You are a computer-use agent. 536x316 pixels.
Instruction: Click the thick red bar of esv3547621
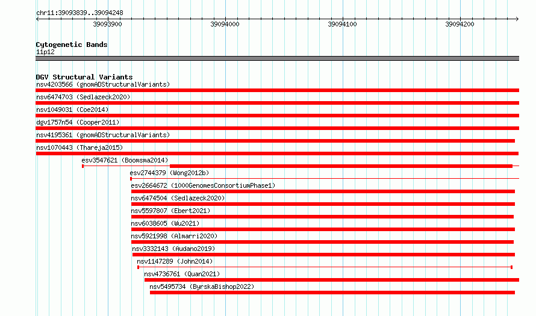pyautogui.click(x=341, y=166)
